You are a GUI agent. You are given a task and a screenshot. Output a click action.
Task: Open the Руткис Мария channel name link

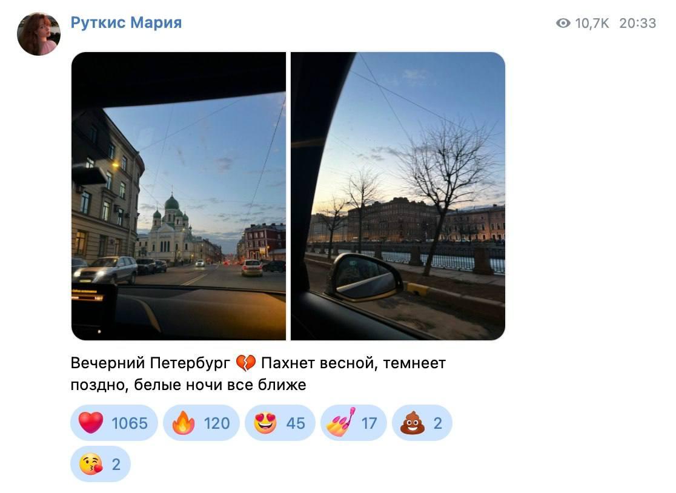[x=127, y=22]
